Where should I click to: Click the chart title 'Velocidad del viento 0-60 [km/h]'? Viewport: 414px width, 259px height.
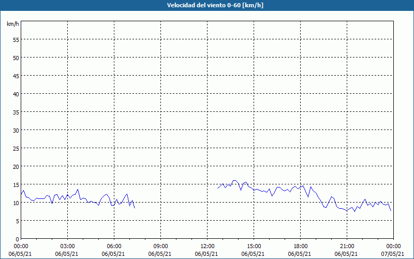click(215, 5)
